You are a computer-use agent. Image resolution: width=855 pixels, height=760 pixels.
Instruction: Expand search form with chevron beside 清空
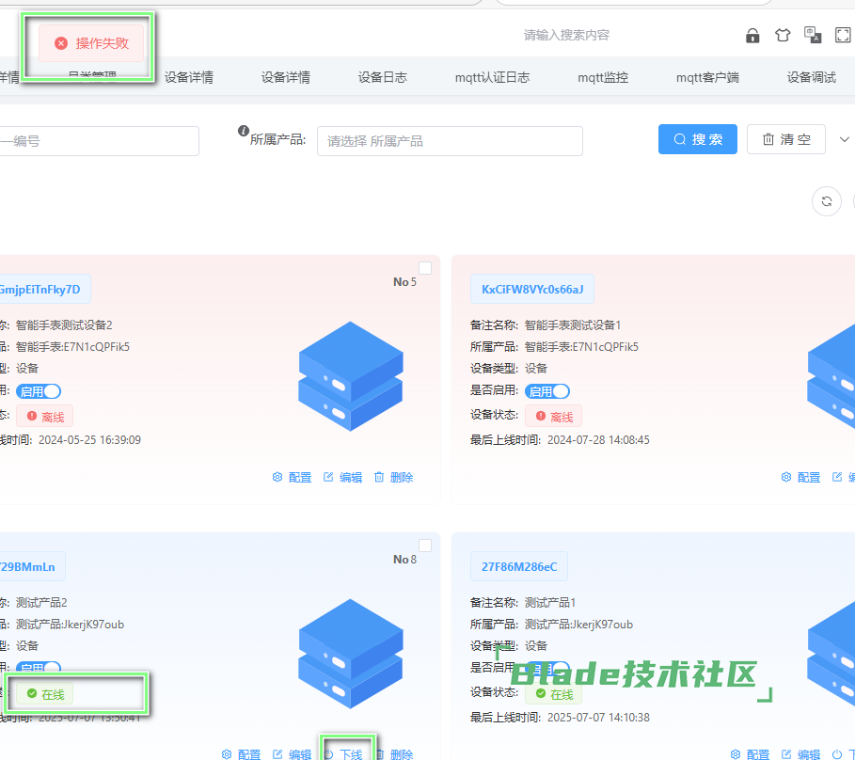tap(844, 139)
